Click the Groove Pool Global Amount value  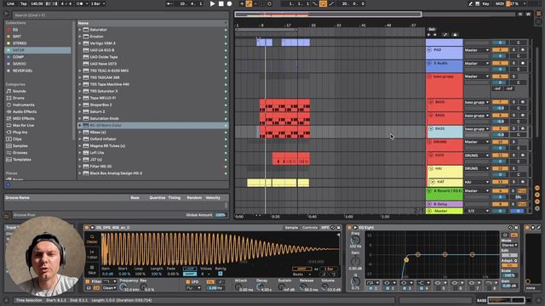tap(221, 215)
